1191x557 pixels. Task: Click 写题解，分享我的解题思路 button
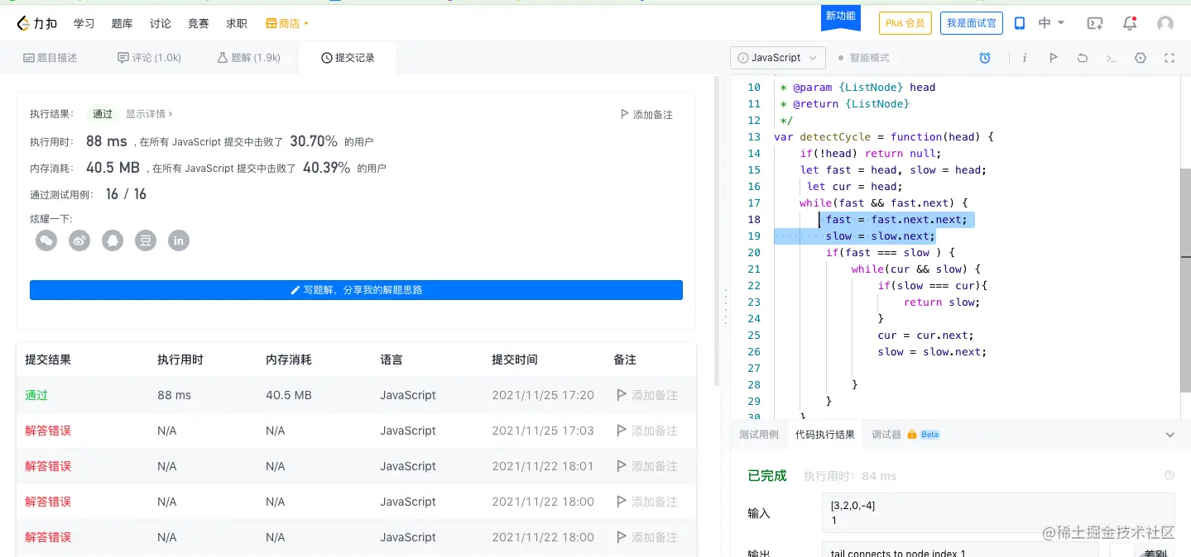(x=356, y=290)
